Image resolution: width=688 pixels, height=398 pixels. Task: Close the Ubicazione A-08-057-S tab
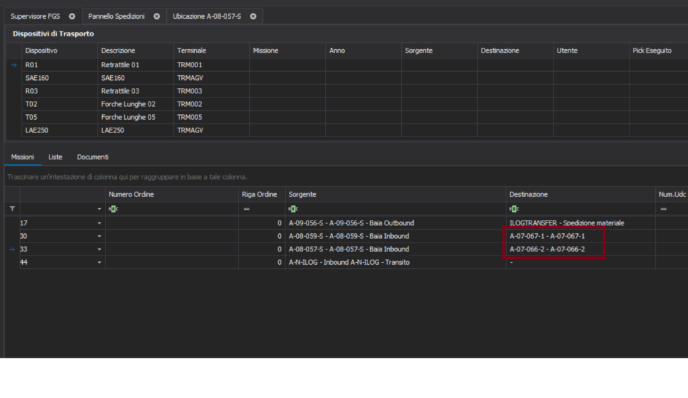(253, 16)
